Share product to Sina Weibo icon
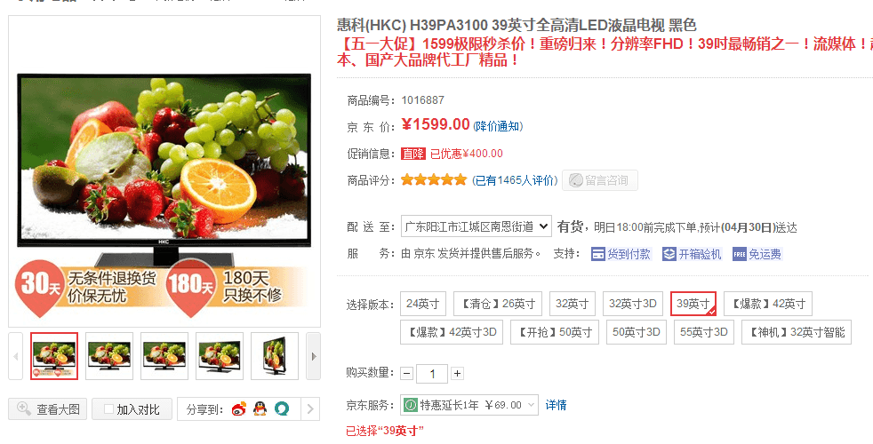 coord(239,409)
